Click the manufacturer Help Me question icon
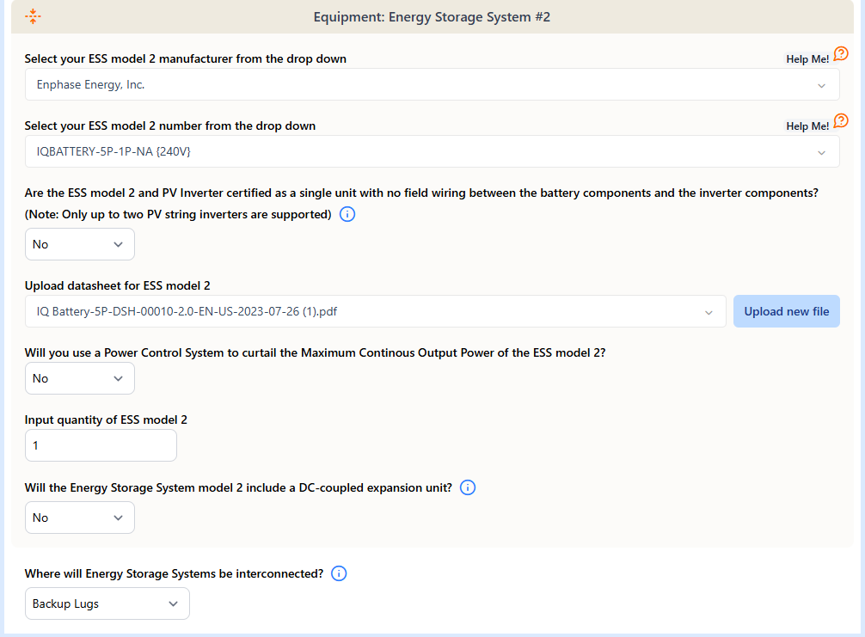 841,54
